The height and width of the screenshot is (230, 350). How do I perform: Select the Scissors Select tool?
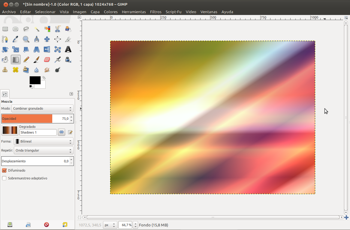click(x=58, y=29)
